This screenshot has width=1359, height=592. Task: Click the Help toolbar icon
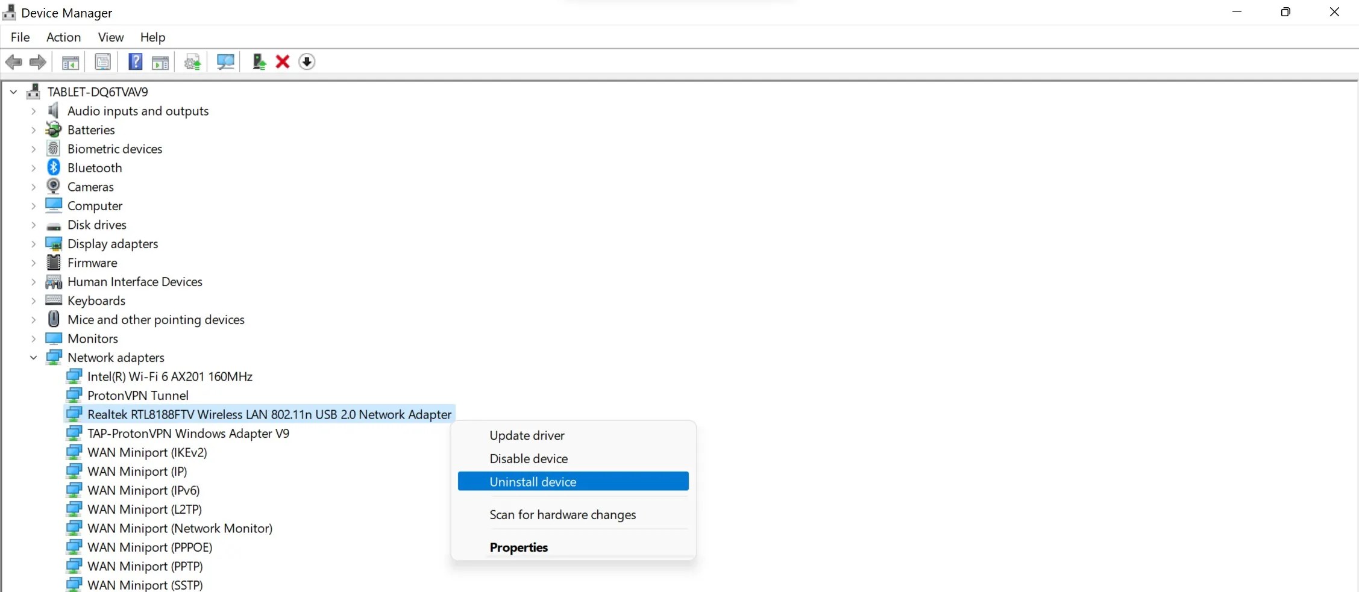tap(135, 61)
